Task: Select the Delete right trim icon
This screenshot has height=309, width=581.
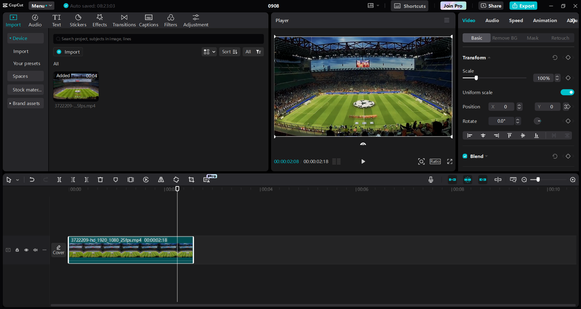Action: point(86,180)
